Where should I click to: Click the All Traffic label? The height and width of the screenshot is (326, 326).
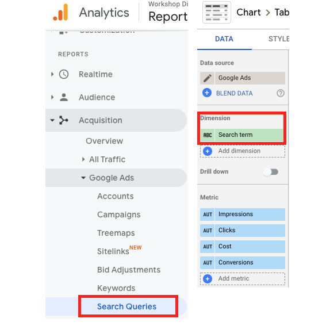[107, 159]
